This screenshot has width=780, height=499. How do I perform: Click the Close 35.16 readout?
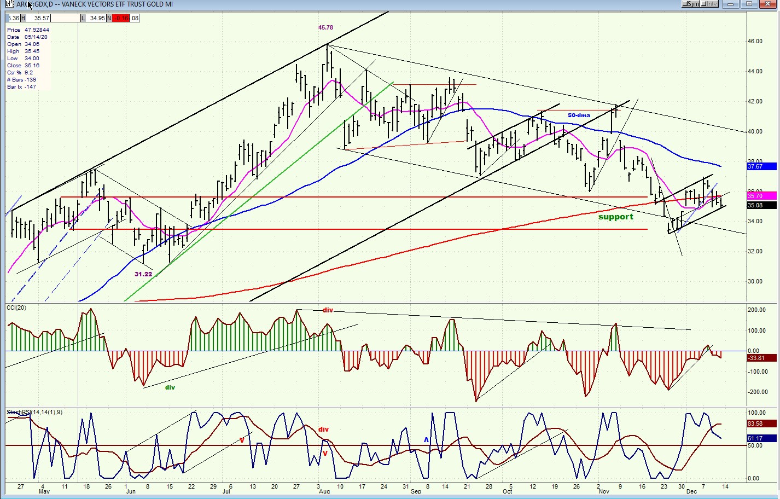23,66
